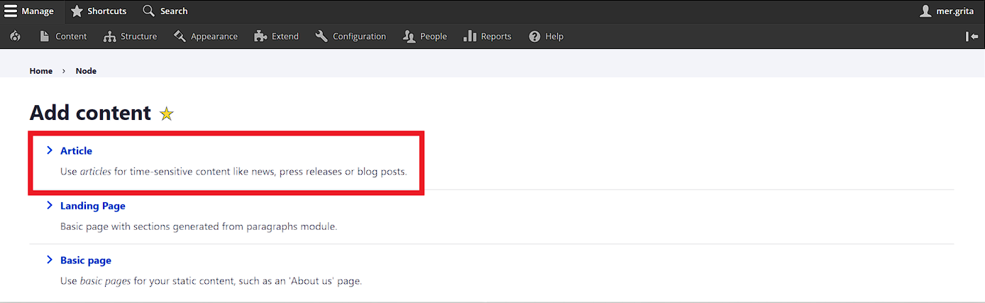Click the description starting 'Use basic pages for your static'
The height and width of the screenshot is (303, 985).
pos(211,281)
